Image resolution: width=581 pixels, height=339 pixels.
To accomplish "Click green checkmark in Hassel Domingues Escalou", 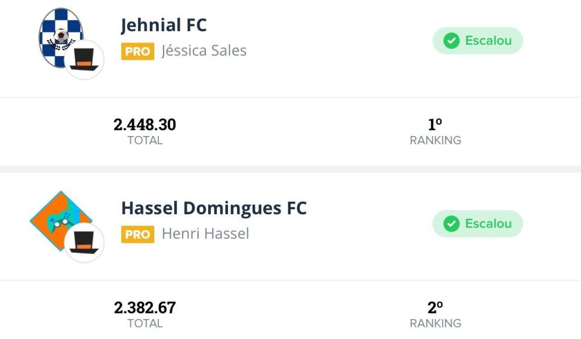I will [451, 224].
